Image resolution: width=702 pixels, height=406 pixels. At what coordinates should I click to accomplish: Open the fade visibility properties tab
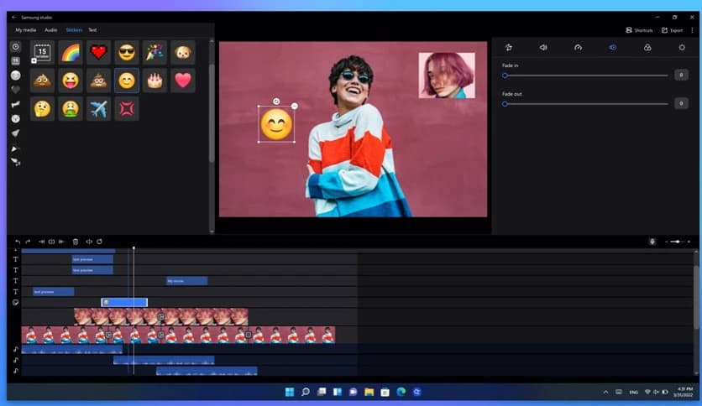tap(612, 48)
